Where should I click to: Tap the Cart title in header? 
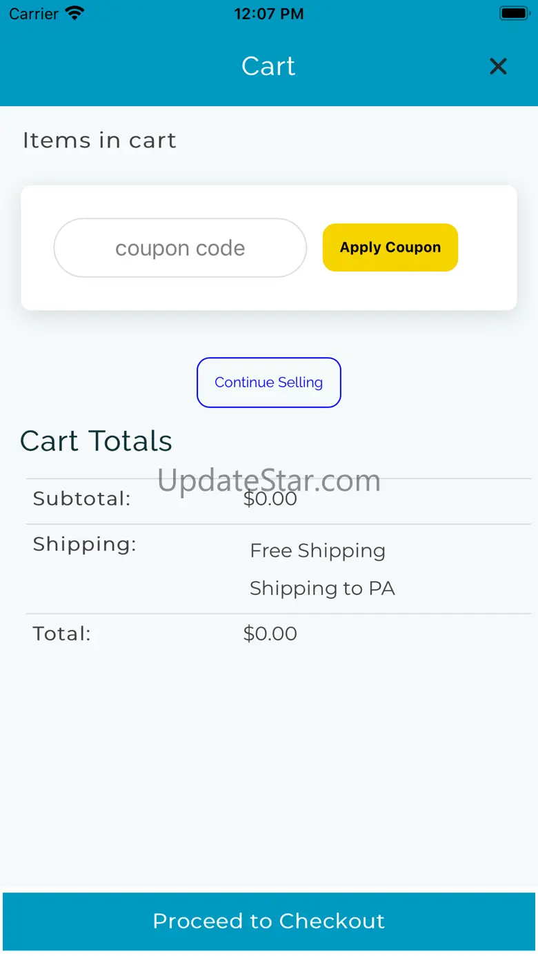[268, 66]
